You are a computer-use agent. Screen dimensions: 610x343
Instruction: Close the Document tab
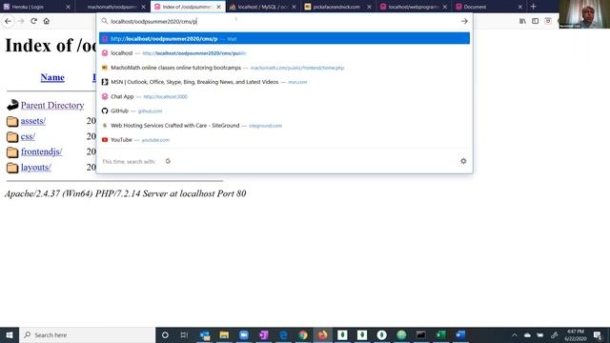[x=520, y=7]
